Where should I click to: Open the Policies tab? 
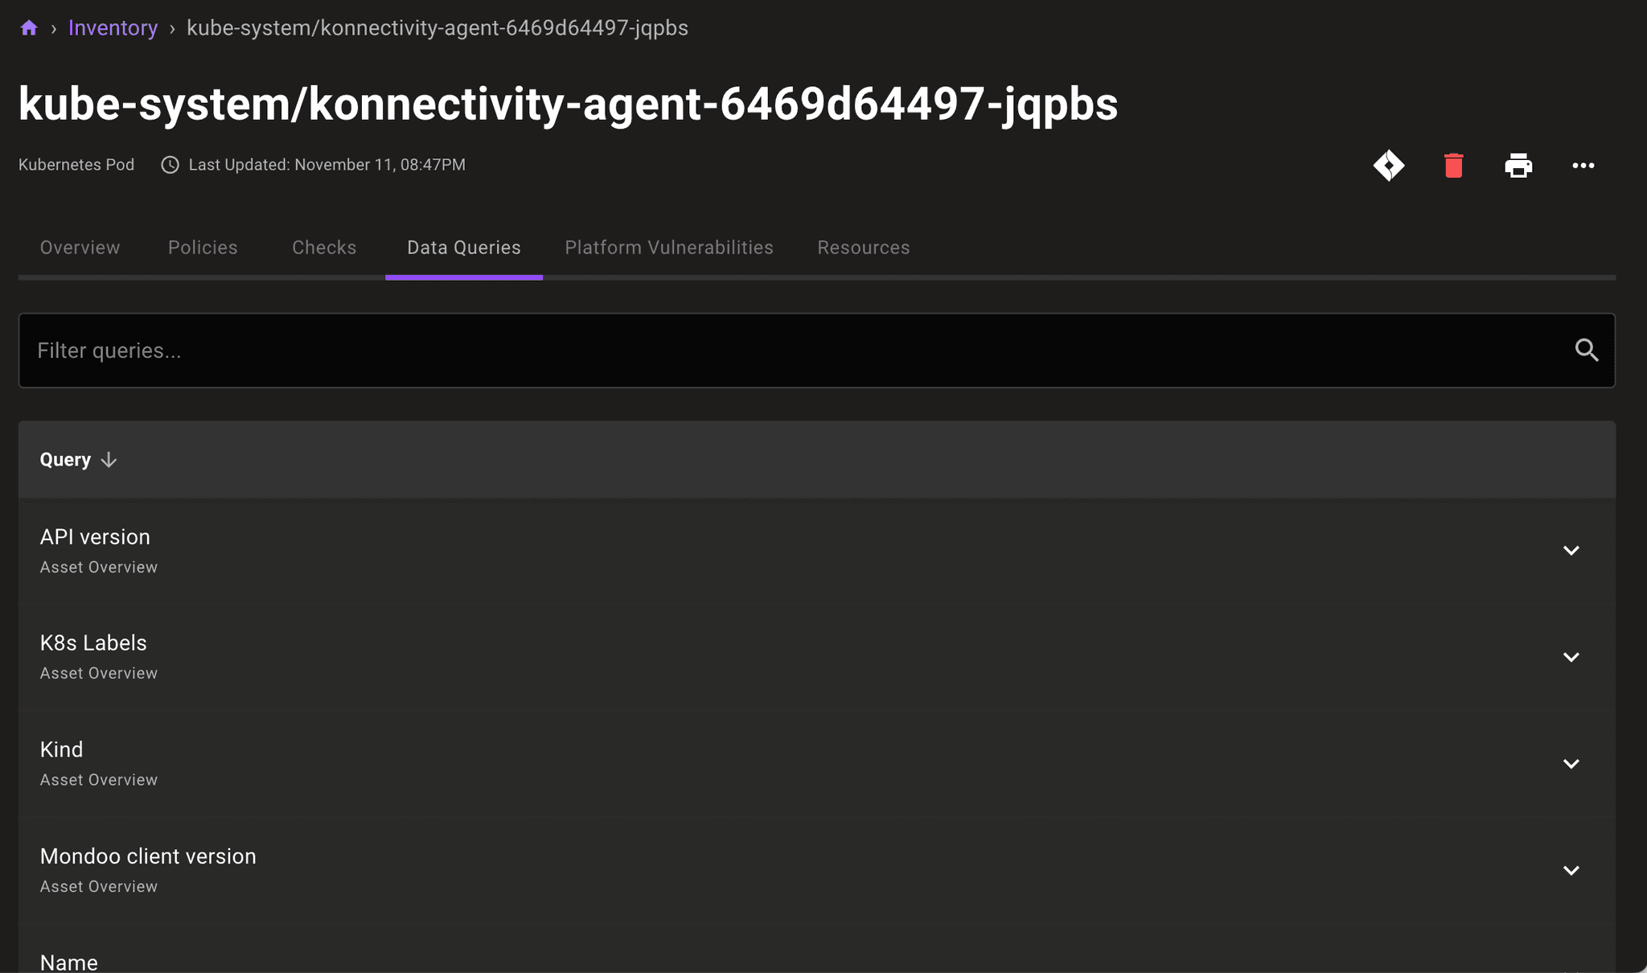point(202,248)
